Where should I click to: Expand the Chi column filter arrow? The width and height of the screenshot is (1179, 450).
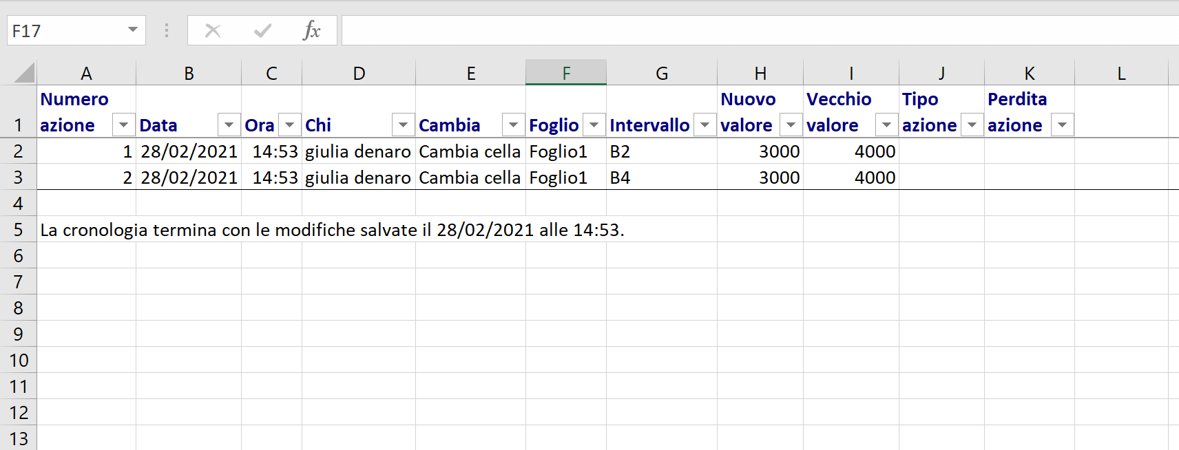(x=403, y=125)
